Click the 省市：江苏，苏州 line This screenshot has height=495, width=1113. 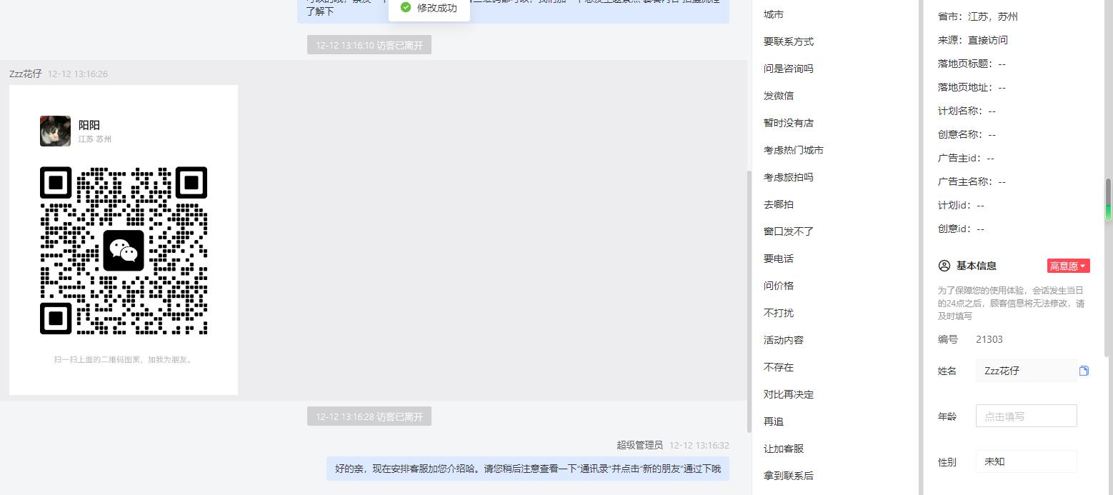(x=978, y=16)
